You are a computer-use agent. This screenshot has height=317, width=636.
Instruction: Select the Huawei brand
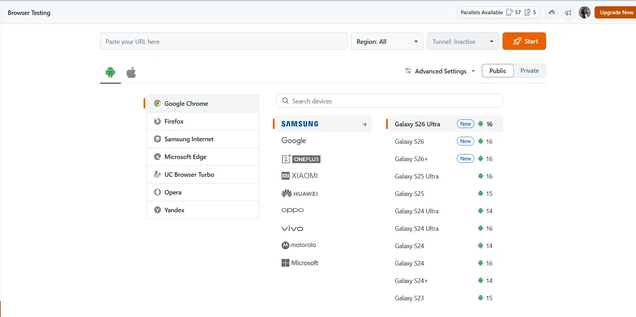pos(300,193)
